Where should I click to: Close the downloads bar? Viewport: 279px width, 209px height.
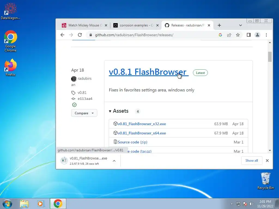[267, 161]
